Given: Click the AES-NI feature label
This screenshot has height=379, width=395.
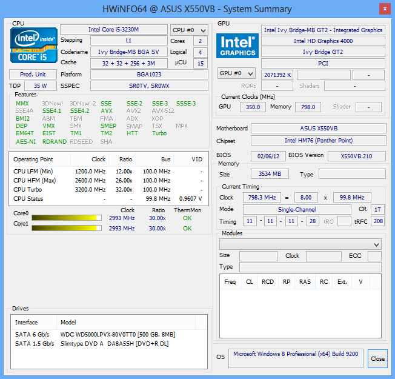Looking at the screenshot, I should [x=25, y=142].
